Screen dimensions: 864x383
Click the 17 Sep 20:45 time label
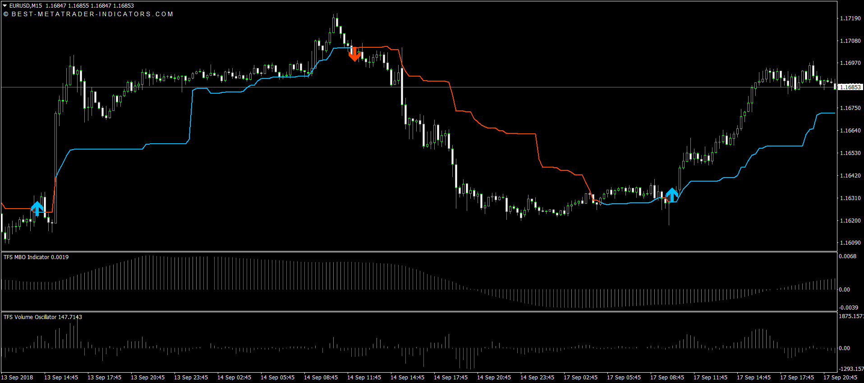tap(840, 378)
